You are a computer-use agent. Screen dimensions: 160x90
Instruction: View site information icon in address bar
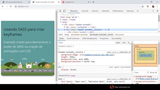(16, 6)
